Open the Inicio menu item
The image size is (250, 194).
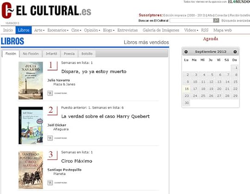(8, 30)
